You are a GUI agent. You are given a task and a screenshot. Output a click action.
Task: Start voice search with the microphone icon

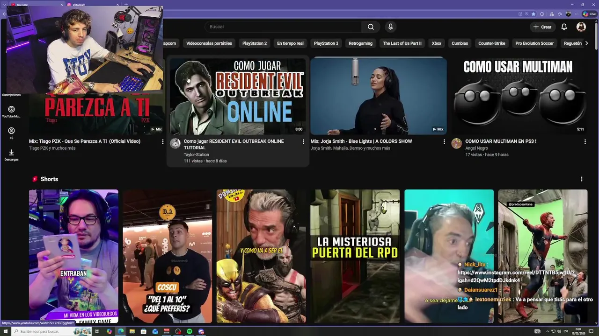(391, 27)
